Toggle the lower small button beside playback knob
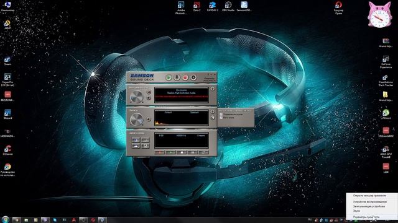Image resolution: width=398 pixels, height=223 pixels. [x=149, y=98]
